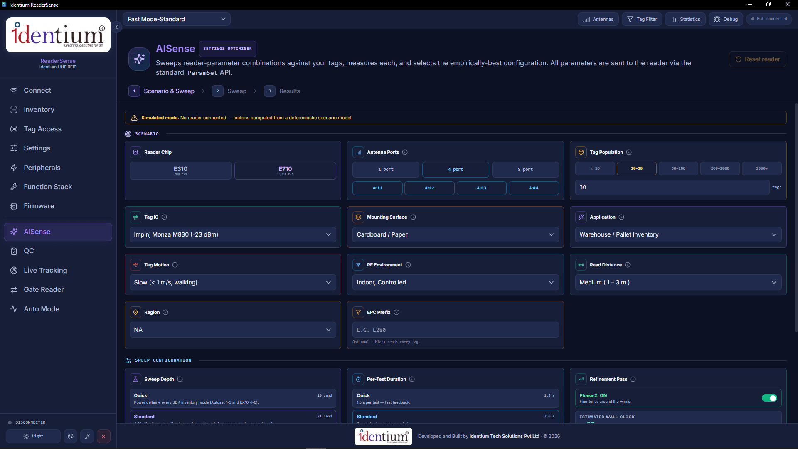The width and height of the screenshot is (798, 449).
Task: Open Tag Access in the sidebar
Action: click(x=58, y=129)
